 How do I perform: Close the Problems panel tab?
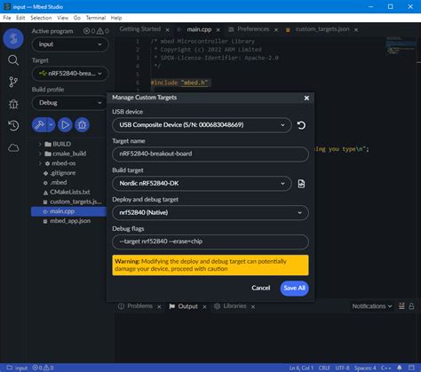click(x=159, y=307)
